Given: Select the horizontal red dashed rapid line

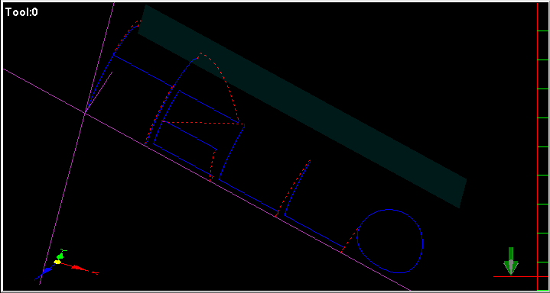Looking at the screenshot, I should (200, 123).
